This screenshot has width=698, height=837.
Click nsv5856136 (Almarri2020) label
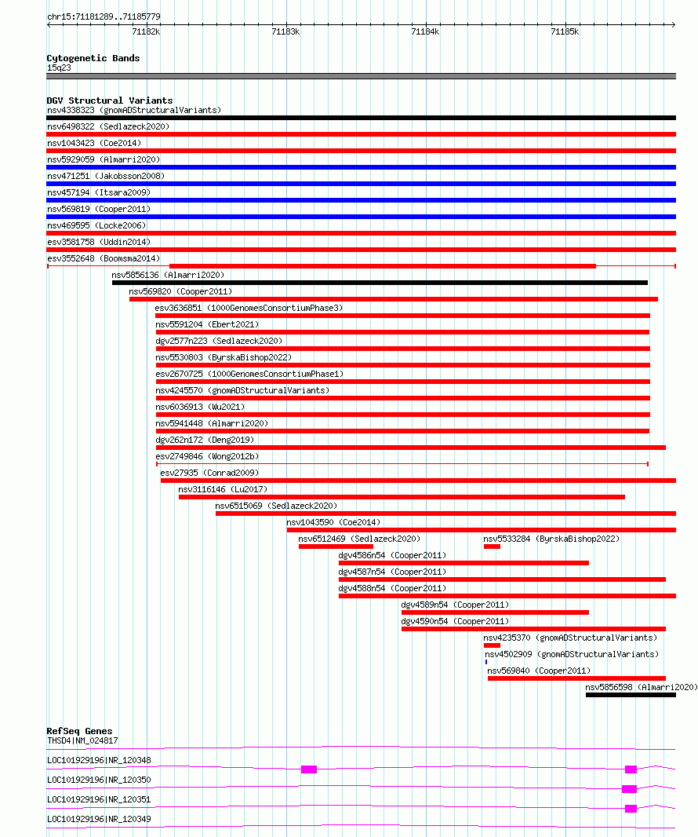(168, 276)
